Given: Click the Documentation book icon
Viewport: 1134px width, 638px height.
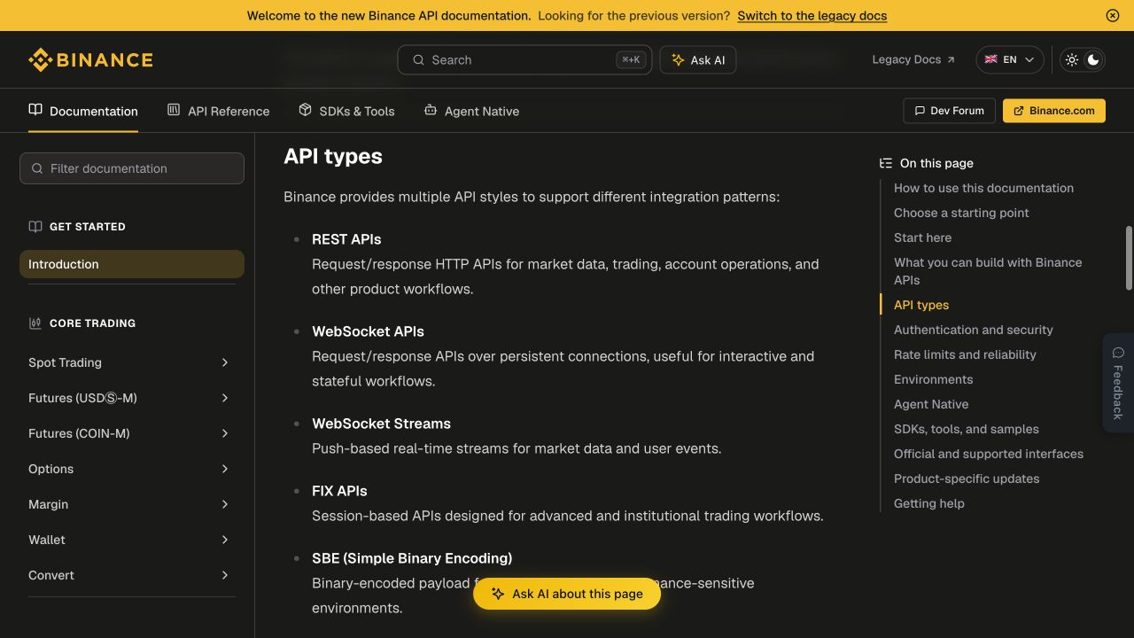Looking at the screenshot, I should (35, 110).
